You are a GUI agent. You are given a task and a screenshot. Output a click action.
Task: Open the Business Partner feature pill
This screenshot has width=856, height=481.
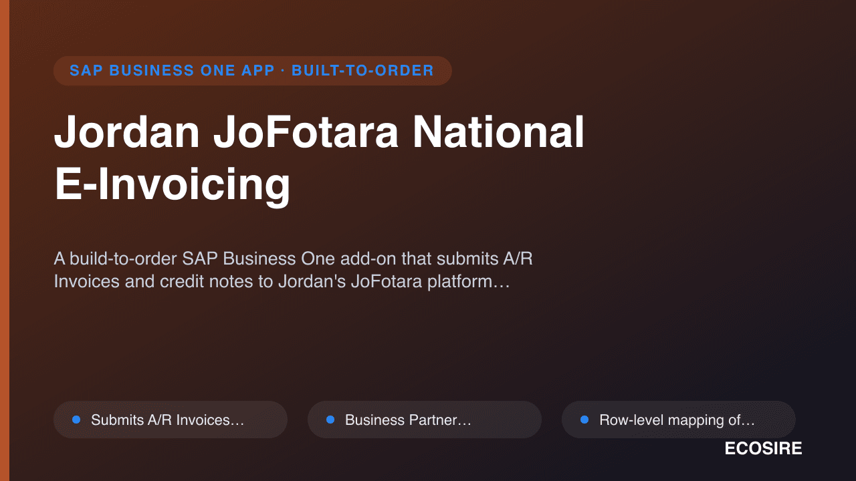425,420
